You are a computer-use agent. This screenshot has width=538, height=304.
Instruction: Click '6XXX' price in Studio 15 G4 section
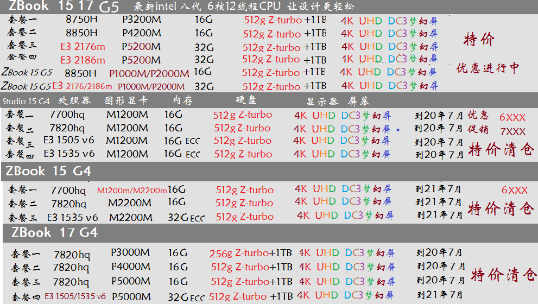512,117
